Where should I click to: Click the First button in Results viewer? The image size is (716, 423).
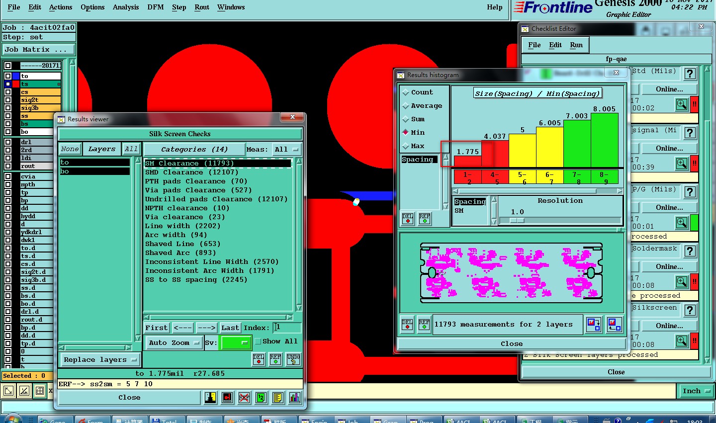[157, 328]
